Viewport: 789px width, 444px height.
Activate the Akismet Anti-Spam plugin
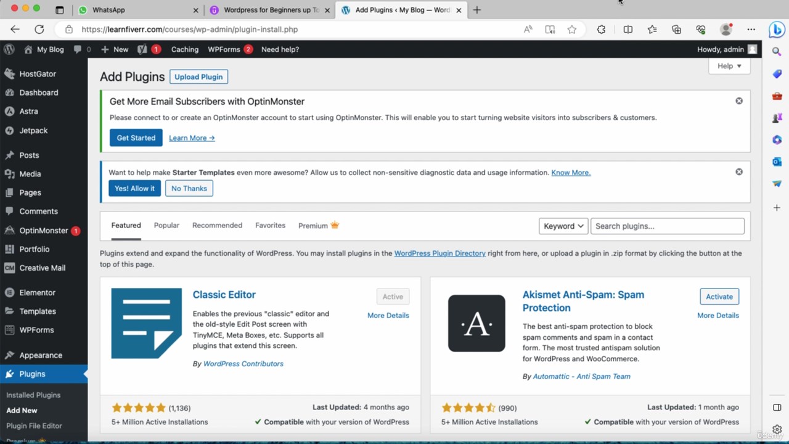pyautogui.click(x=719, y=297)
